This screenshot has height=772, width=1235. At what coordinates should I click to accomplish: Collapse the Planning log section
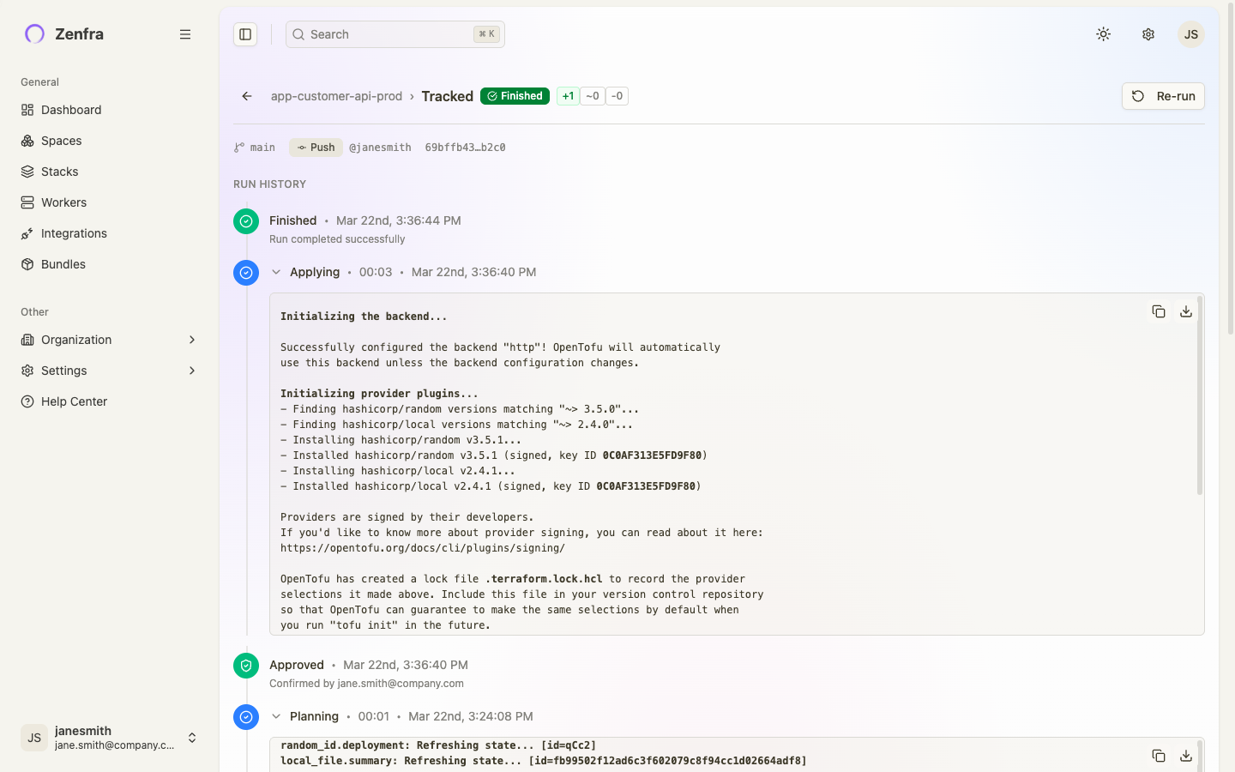(276, 716)
